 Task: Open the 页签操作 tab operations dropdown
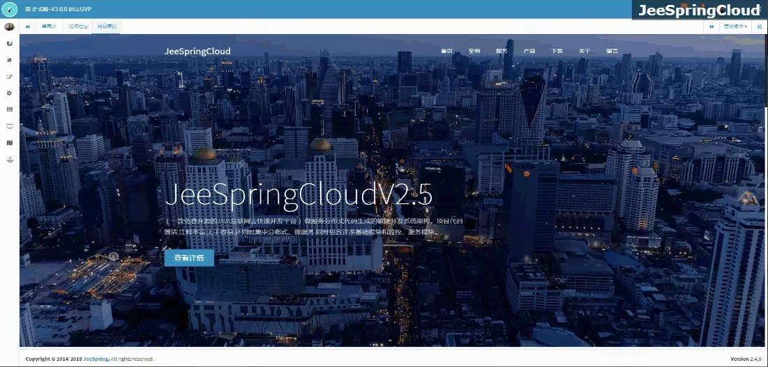click(x=735, y=27)
